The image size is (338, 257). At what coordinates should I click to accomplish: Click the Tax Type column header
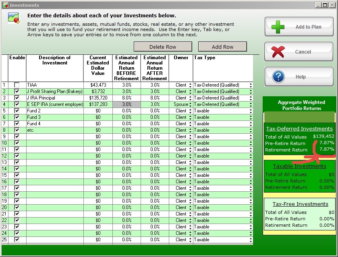pos(223,68)
